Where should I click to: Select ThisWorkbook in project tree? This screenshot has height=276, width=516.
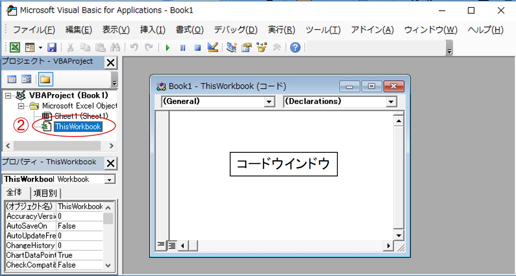(x=77, y=127)
